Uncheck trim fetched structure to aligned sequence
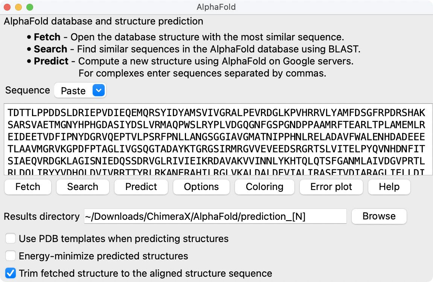Viewport: 433px width, 282px height. pyautogui.click(x=11, y=273)
